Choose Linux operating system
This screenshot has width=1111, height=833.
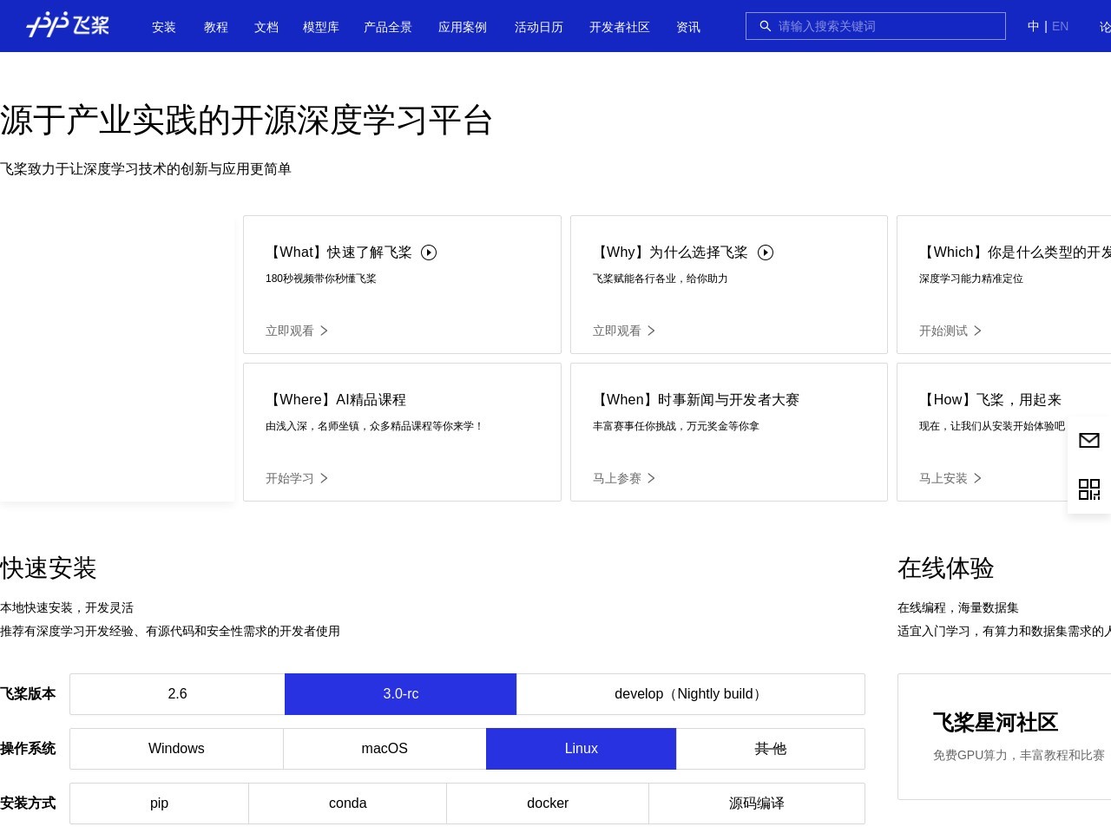coord(582,749)
